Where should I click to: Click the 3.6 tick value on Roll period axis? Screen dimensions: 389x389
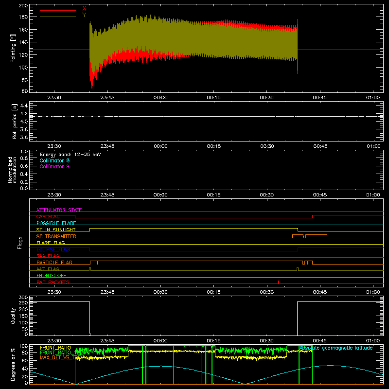pyautogui.click(x=24, y=137)
